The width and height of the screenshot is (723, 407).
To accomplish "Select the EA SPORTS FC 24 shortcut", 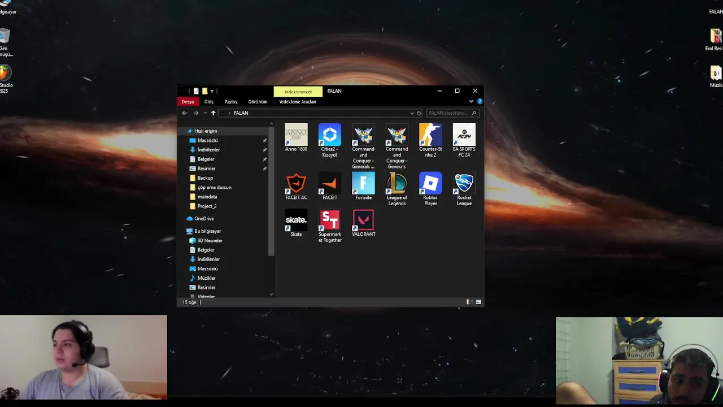I will click(464, 140).
